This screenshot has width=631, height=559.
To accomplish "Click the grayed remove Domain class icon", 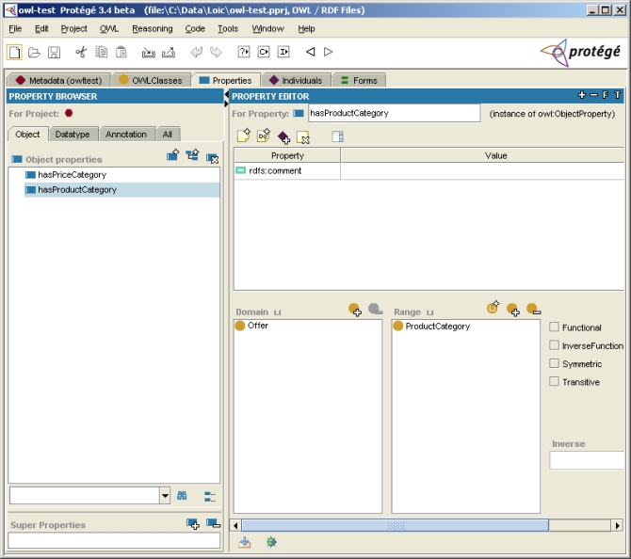I will pos(375,309).
